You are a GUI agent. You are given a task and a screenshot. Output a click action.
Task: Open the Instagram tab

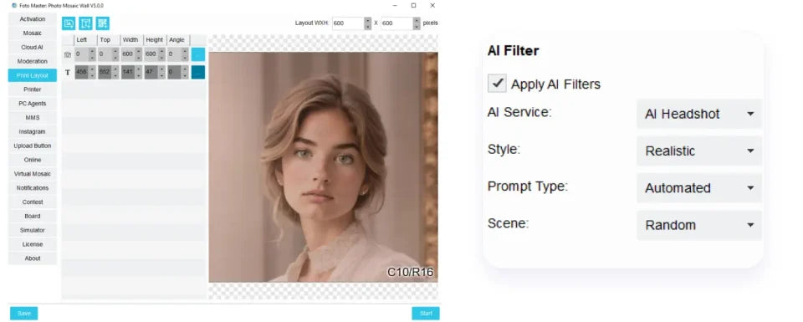coord(33,131)
